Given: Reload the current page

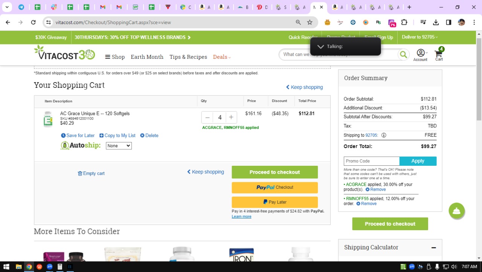Looking at the screenshot, I should [33, 22].
